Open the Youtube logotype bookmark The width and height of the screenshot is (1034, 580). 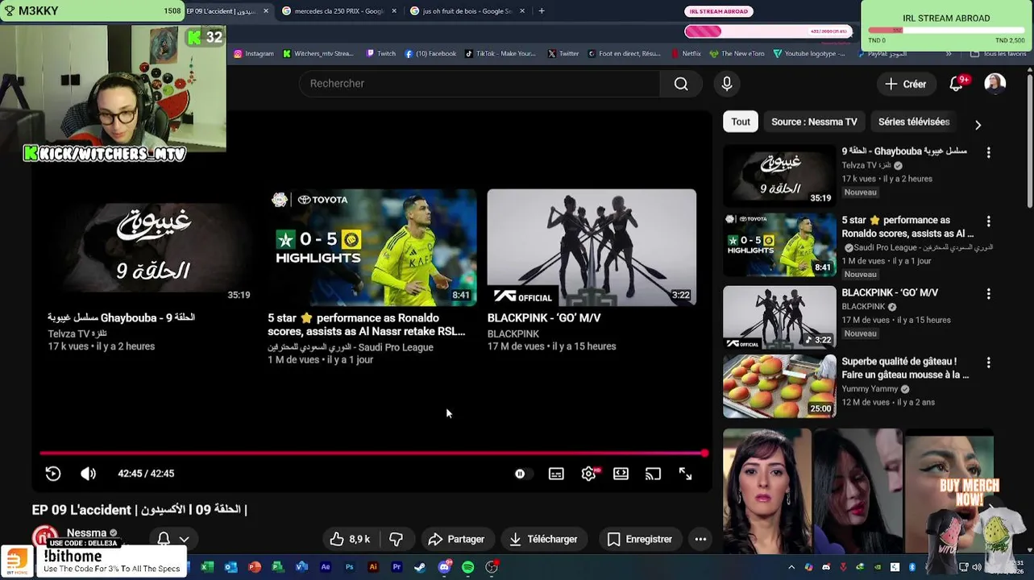click(x=809, y=54)
